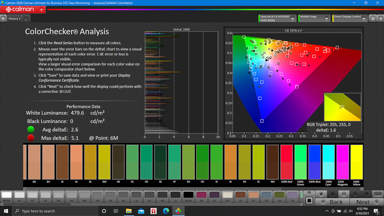
Task: Select the 6H gray patch
Action: coord(84,196)
